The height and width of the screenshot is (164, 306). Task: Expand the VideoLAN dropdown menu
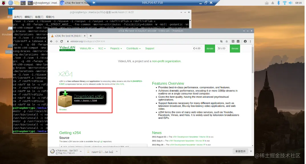(x=86, y=48)
